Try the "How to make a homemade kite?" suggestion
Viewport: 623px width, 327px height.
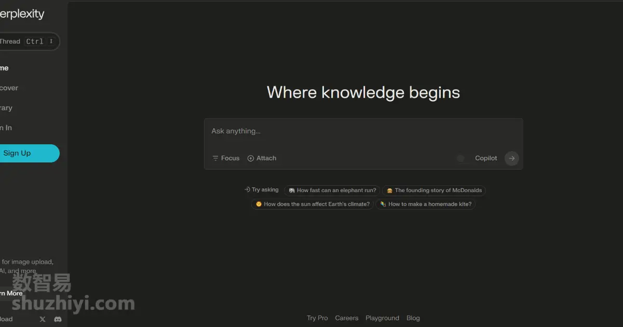(426, 205)
